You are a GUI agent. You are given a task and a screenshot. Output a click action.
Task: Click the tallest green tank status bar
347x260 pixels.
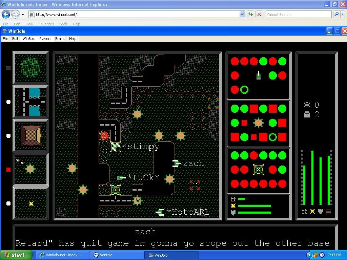tap(312, 177)
